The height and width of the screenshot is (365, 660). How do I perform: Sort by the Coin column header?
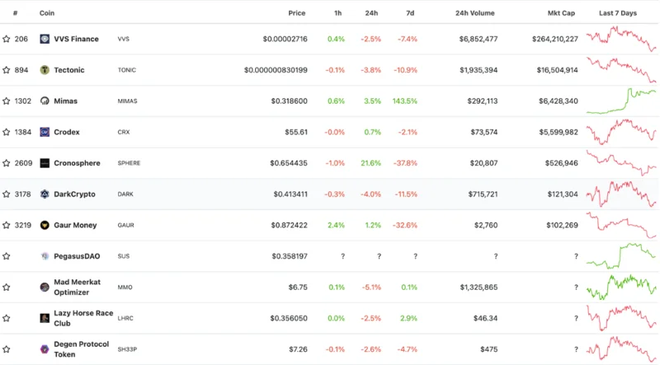coord(47,13)
